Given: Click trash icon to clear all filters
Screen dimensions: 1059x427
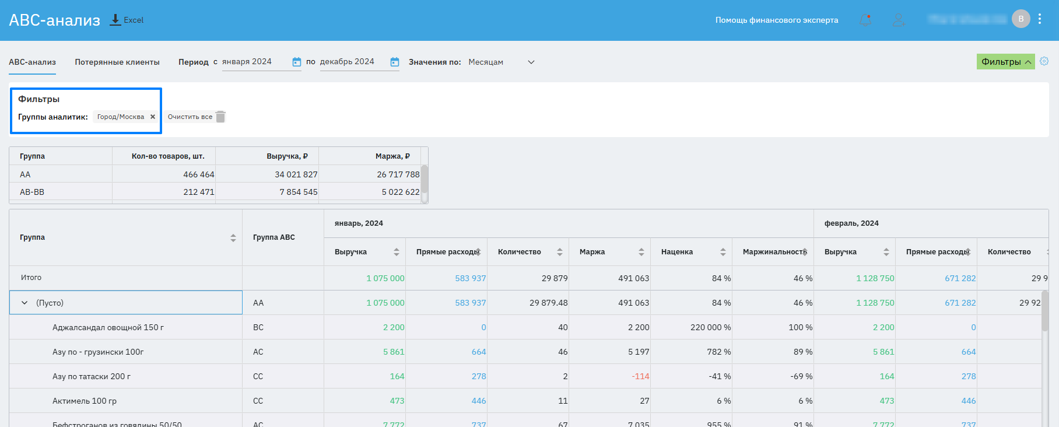Looking at the screenshot, I should (x=220, y=117).
